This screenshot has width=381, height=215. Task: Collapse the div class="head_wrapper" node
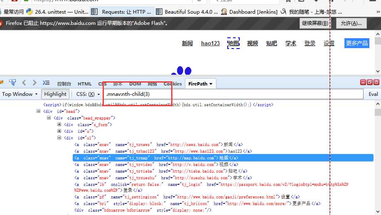coord(49,118)
